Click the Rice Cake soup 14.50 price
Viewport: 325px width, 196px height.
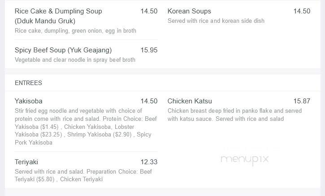149,11
